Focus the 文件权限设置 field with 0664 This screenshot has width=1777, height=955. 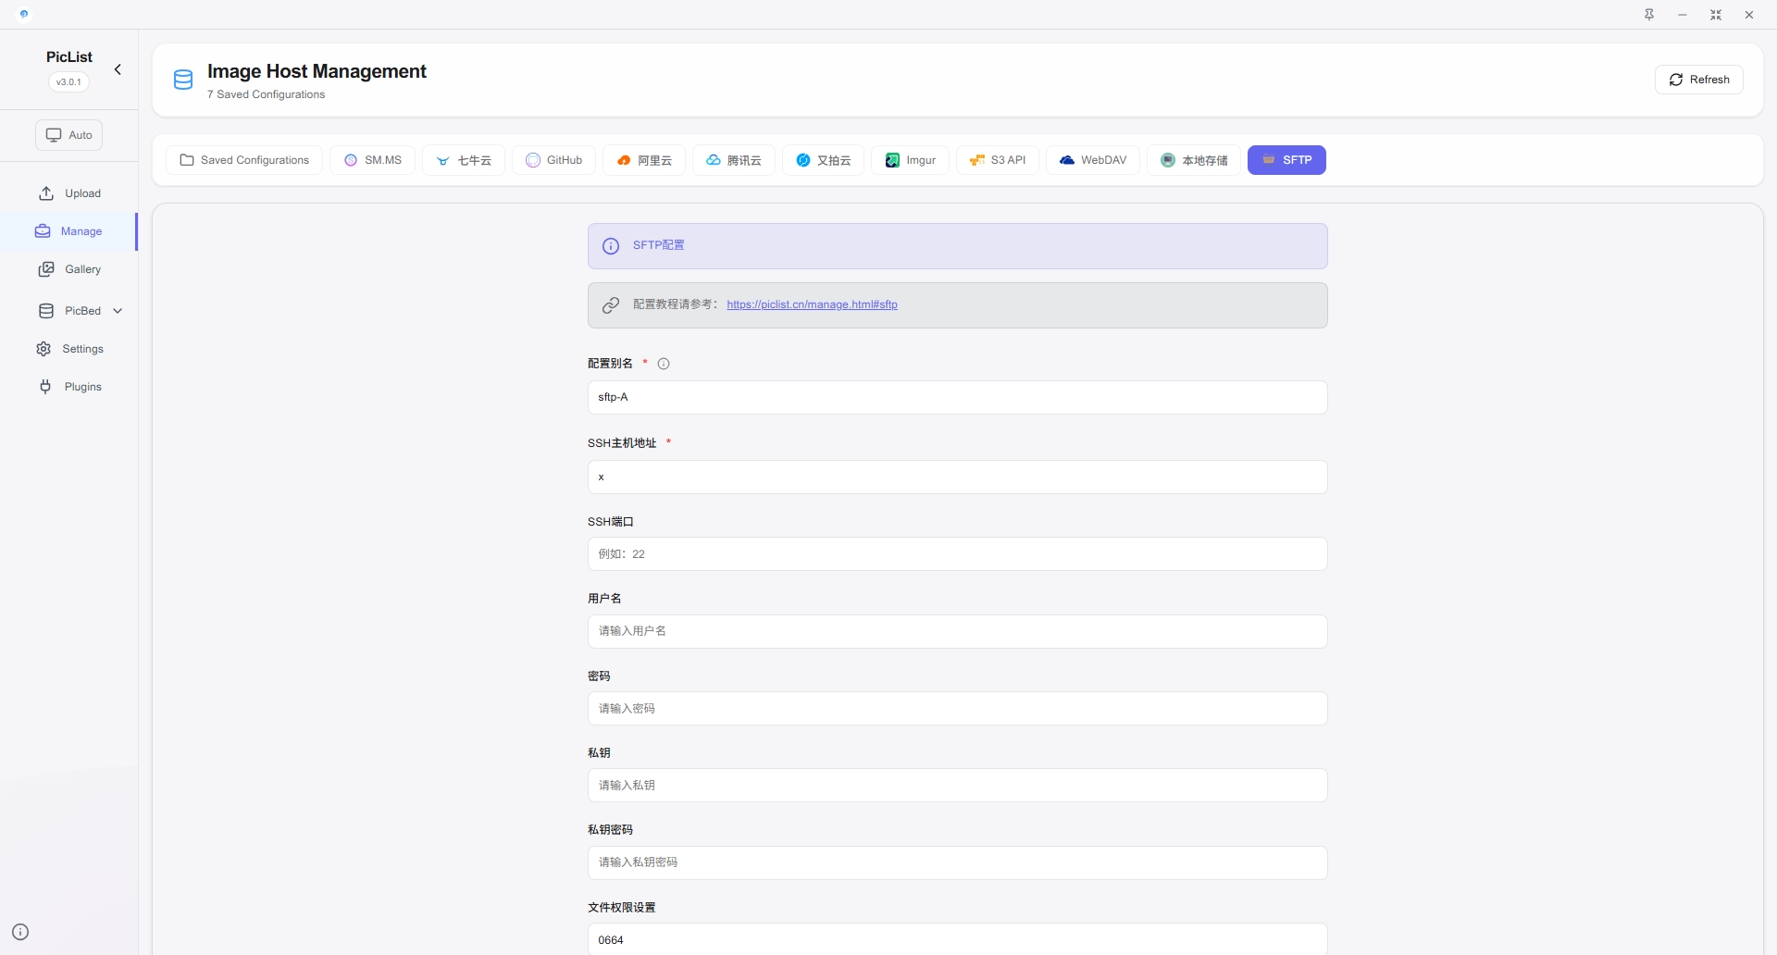957,939
